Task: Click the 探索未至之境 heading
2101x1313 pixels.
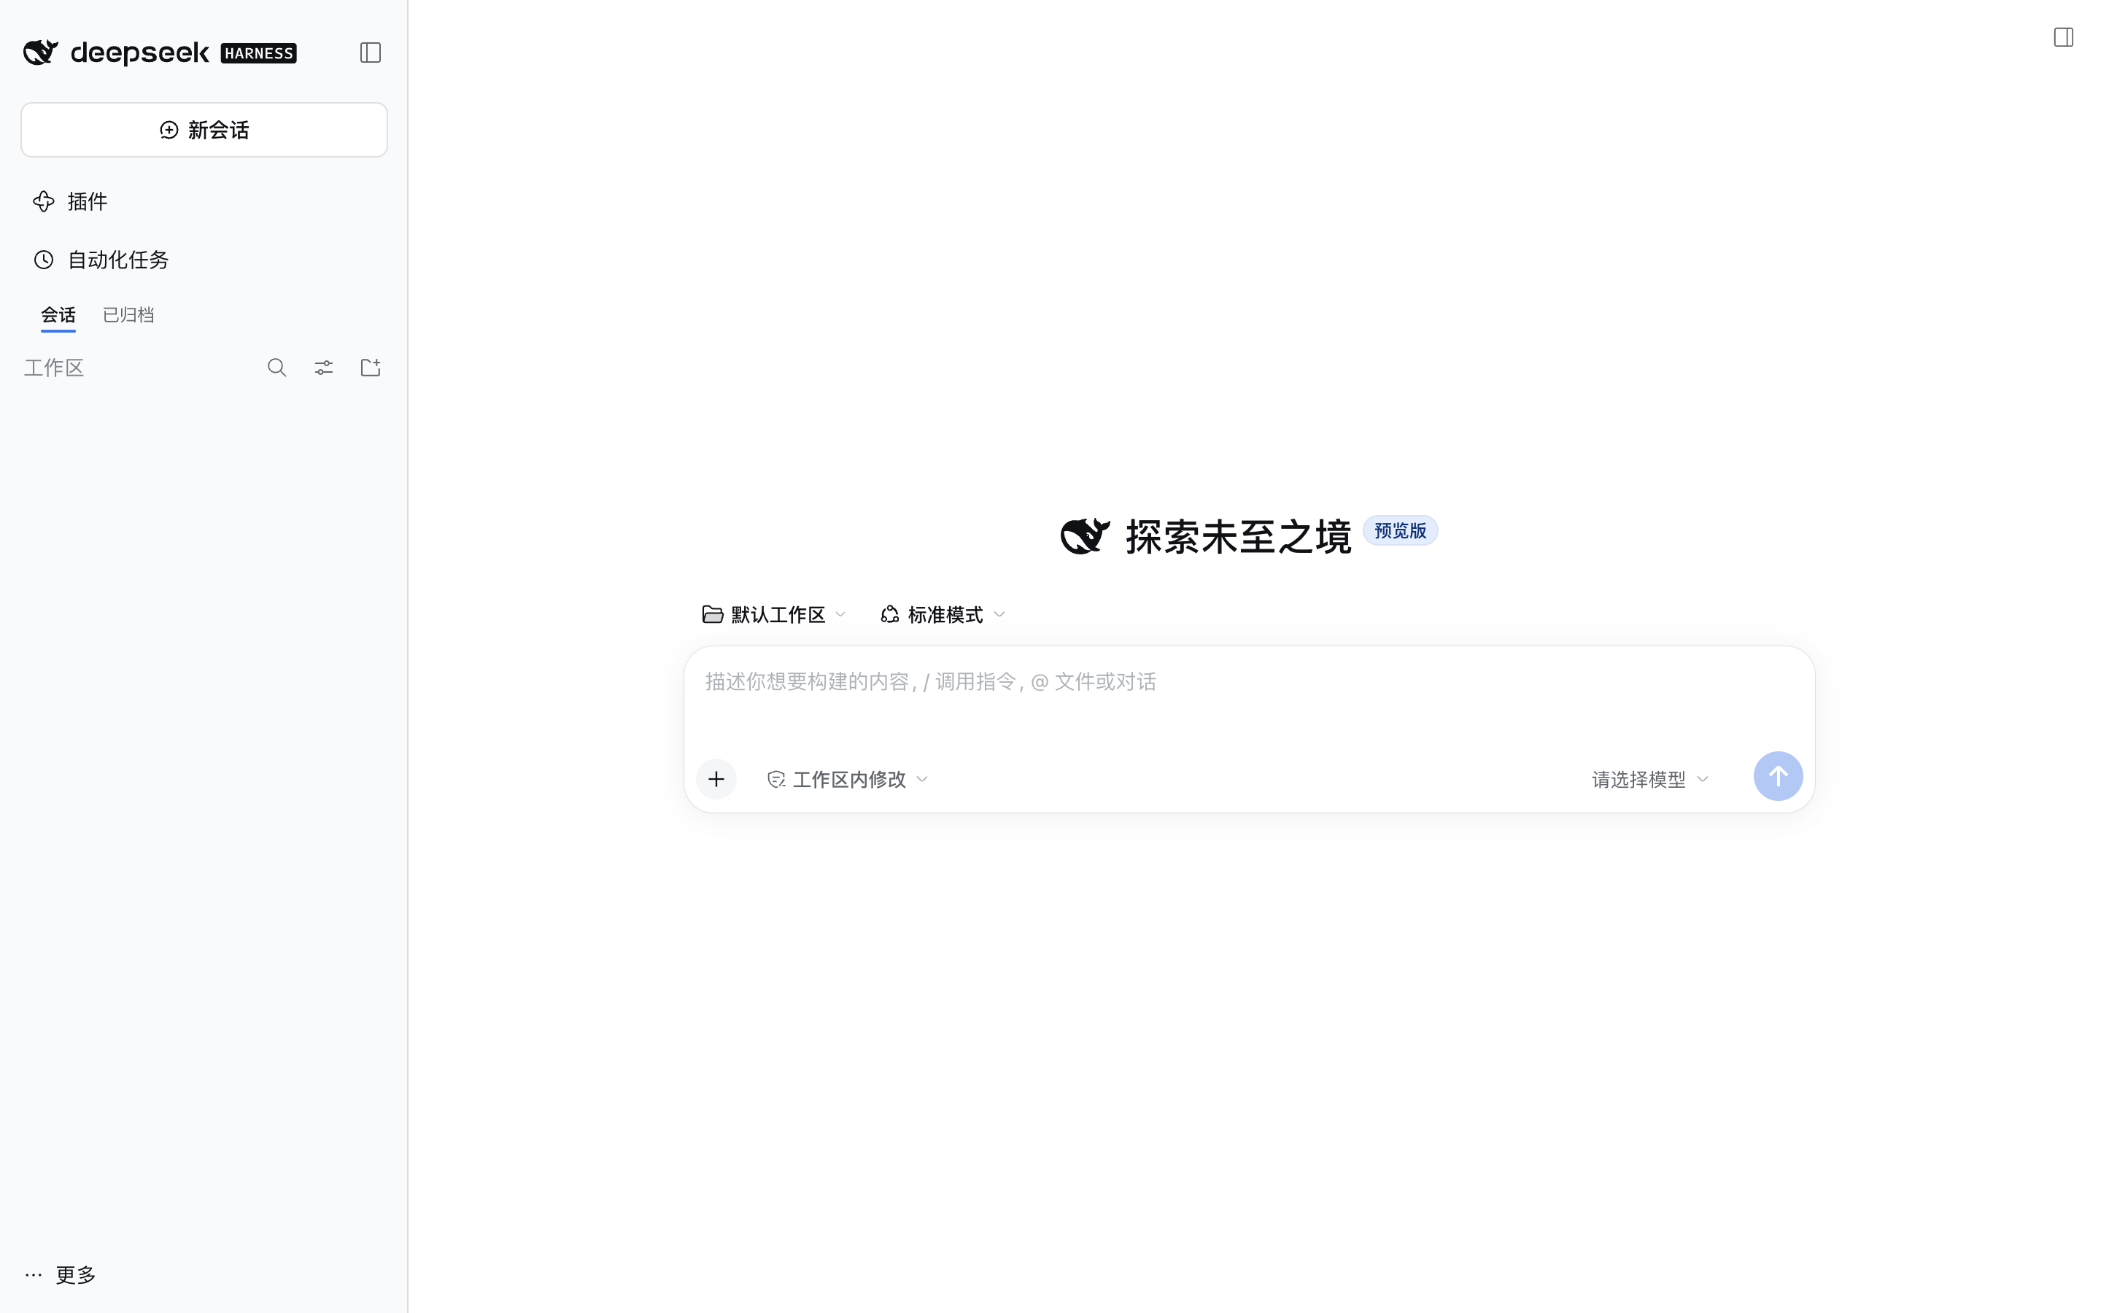Action: tap(1238, 537)
